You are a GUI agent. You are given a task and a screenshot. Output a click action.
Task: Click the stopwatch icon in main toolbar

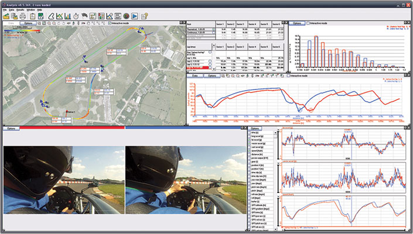77,16
